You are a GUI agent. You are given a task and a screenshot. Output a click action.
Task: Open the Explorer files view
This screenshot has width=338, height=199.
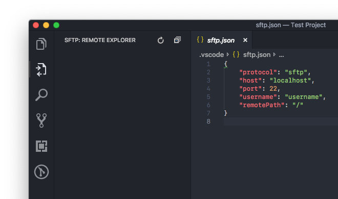coord(41,44)
